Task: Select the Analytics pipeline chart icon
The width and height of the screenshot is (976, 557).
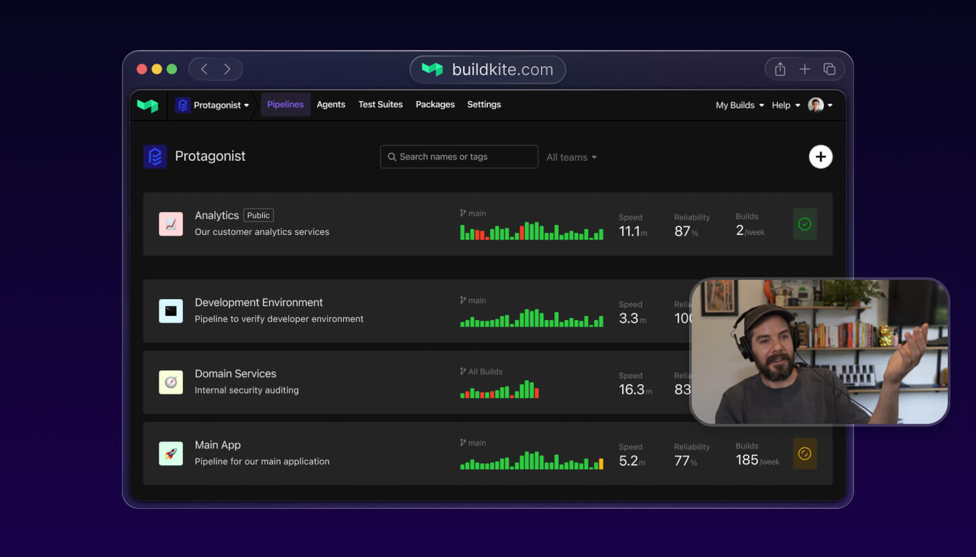Action: [171, 224]
